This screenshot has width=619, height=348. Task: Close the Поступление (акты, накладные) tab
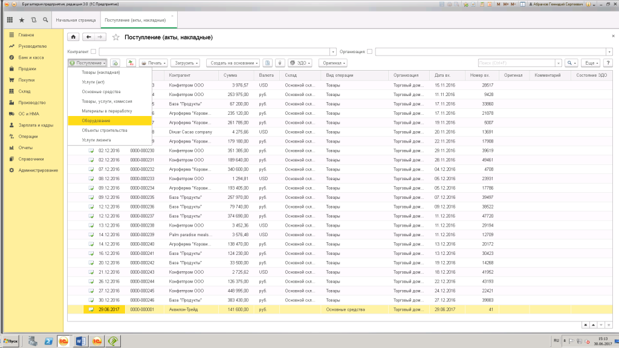(x=172, y=16)
